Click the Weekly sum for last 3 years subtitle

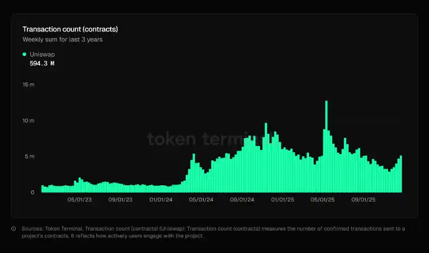(x=62, y=40)
